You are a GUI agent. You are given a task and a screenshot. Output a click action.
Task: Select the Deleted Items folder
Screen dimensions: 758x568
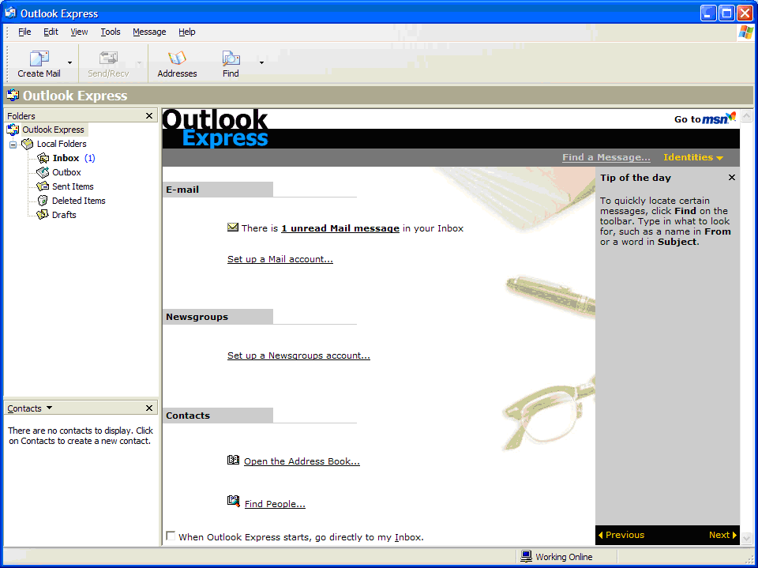coord(77,201)
